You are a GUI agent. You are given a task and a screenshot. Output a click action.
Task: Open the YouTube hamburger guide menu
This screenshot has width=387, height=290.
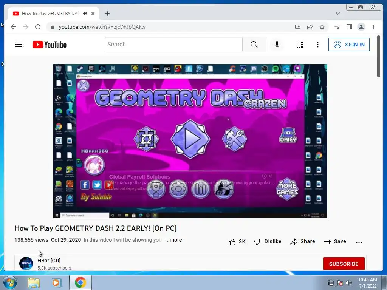click(x=19, y=45)
